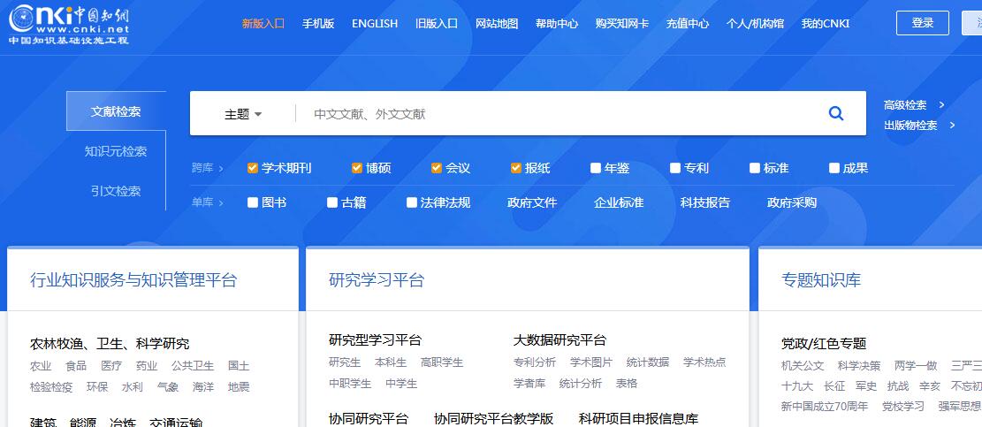Viewport: 982px width, 427px height.
Task: Expand the 跨库 database chevron
Action: pyautogui.click(x=220, y=168)
